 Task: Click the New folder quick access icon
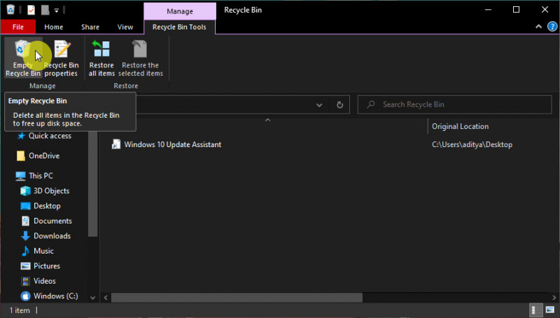(45, 10)
